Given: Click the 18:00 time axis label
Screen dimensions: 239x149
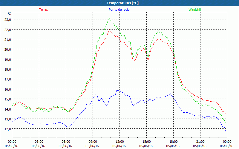Looking at the screenshot, I should 174,142.
